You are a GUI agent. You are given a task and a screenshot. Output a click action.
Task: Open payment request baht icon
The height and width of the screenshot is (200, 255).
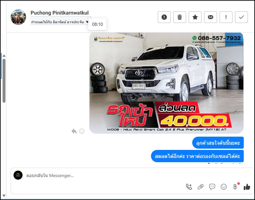(235, 187)
